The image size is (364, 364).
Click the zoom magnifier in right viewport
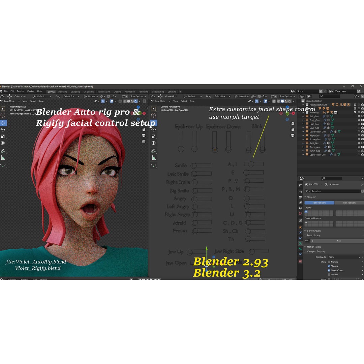click(x=293, y=124)
